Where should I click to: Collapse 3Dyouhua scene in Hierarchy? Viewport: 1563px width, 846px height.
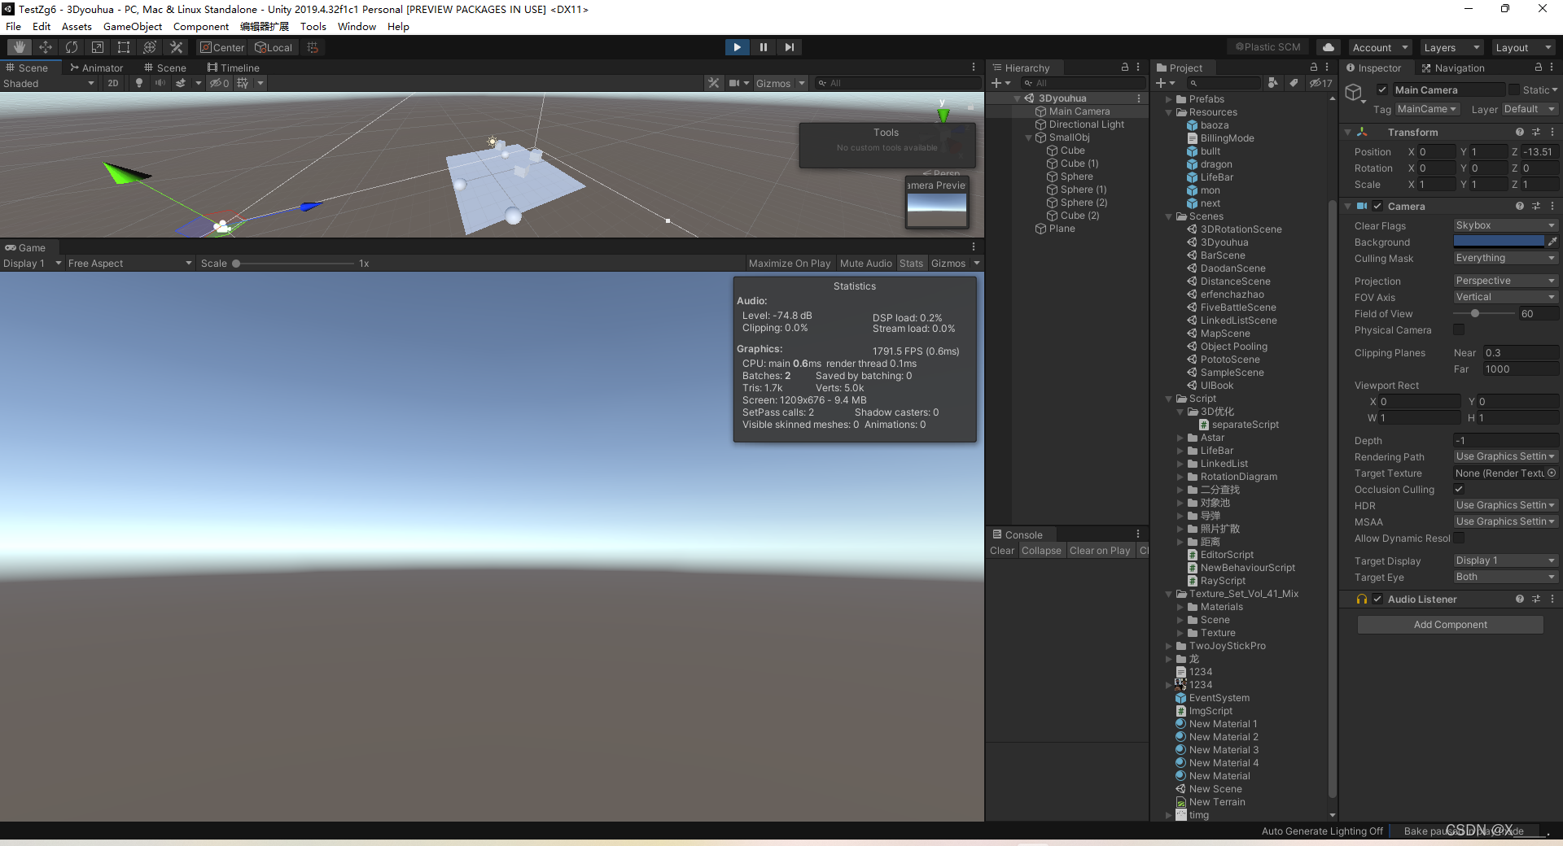coord(1017,98)
